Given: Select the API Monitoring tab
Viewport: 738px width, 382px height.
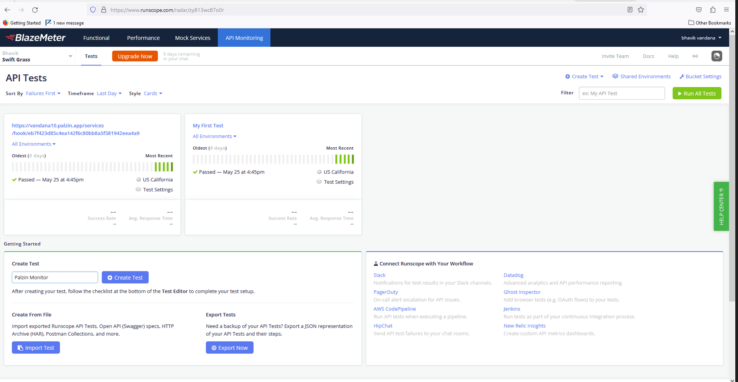Looking at the screenshot, I should point(244,38).
